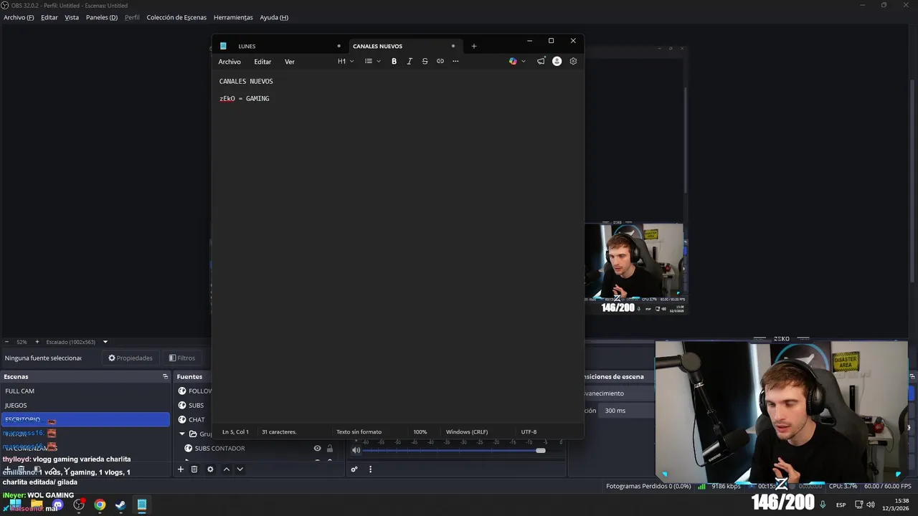Click Windows (CRLF) line ending in status bar
Image resolution: width=918 pixels, height=516 pixels.
coord(467,432)
